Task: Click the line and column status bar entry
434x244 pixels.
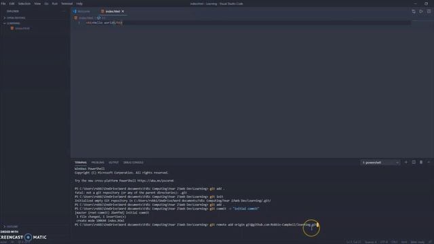Action: coord(354,242)
